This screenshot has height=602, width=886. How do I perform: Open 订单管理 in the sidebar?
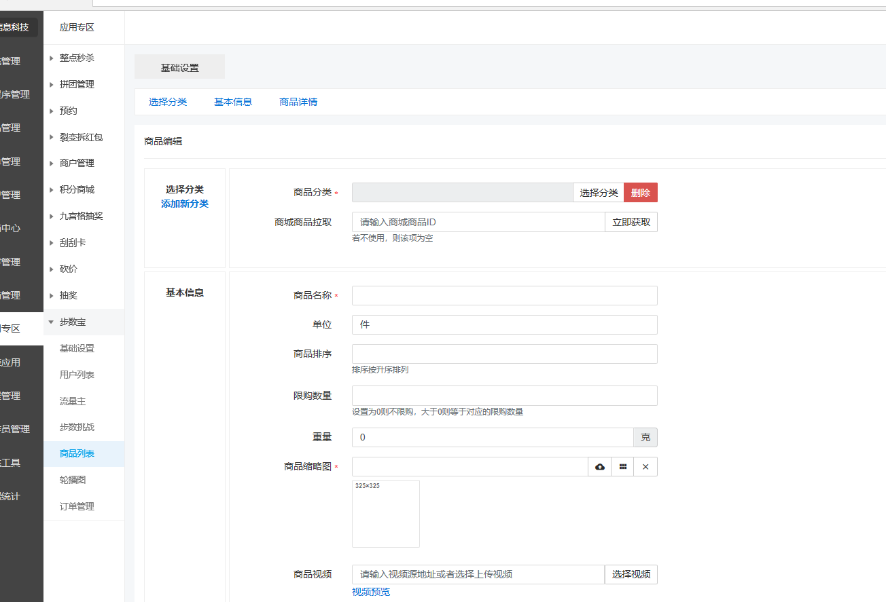coord(77,506)
